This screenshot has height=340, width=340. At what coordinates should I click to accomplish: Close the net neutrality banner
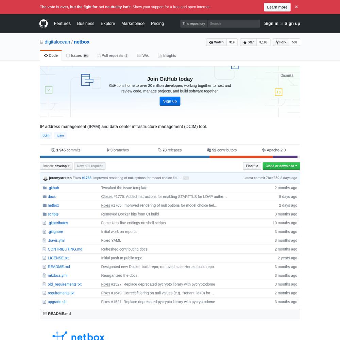(x=296, y=7)
